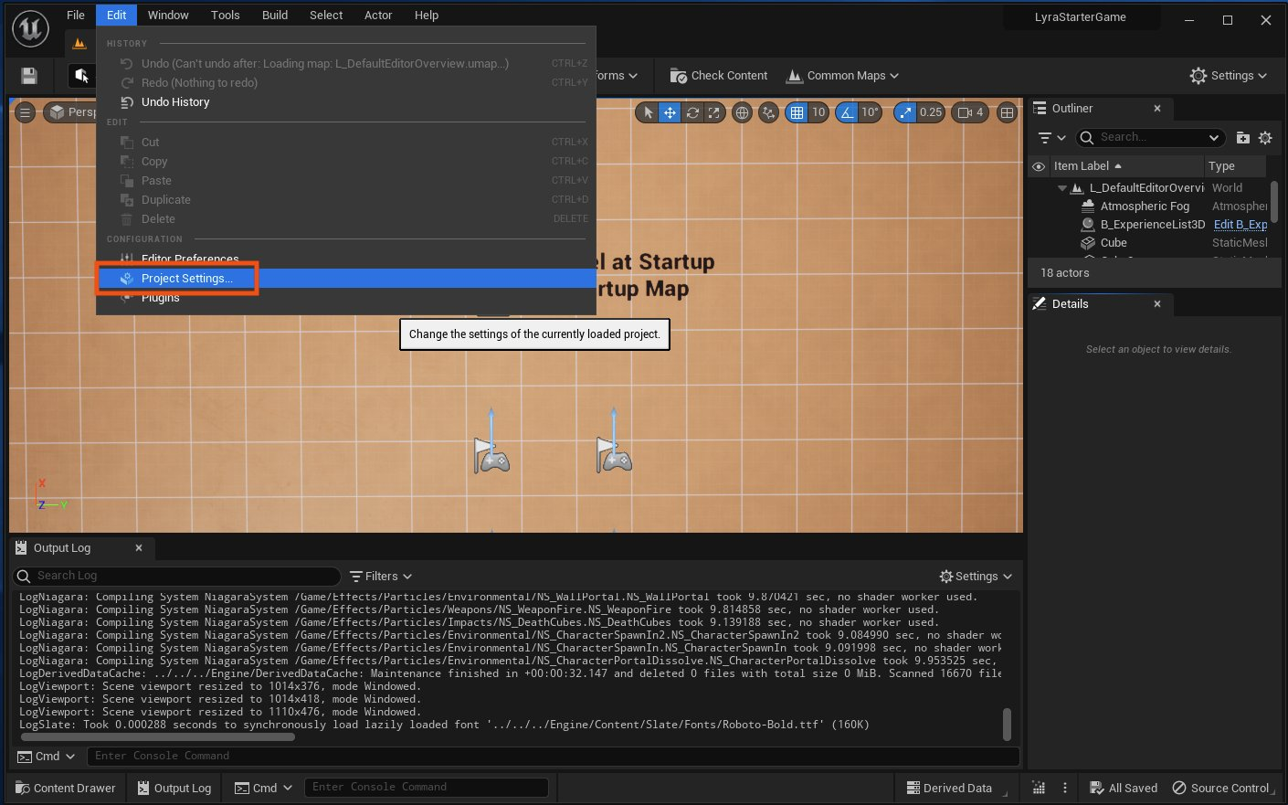The image size is (1288, 805).
Task: Open the viewport options hamburger menu
Action: click(26, 112)
